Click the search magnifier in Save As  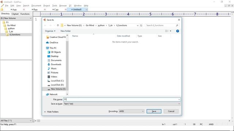tap(177, 25)
